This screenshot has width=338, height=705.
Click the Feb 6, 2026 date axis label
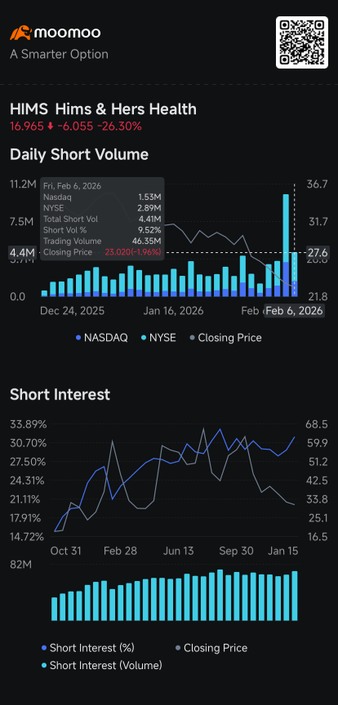pyautogui.click(x=295, y=311)
